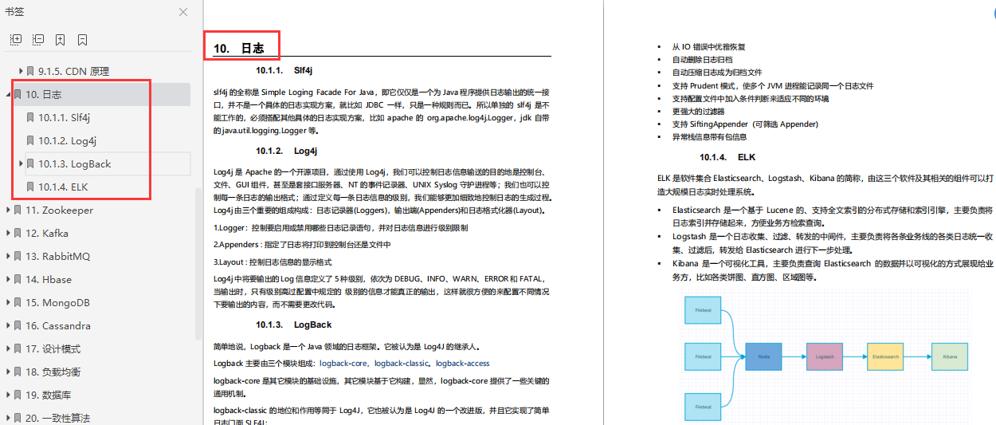Click the bookmark icon beside 12. Kafka
Viewport: 996px width, 425px height.
[18, 233]
